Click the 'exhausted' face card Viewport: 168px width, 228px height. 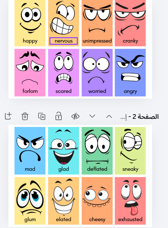point(130,201)
